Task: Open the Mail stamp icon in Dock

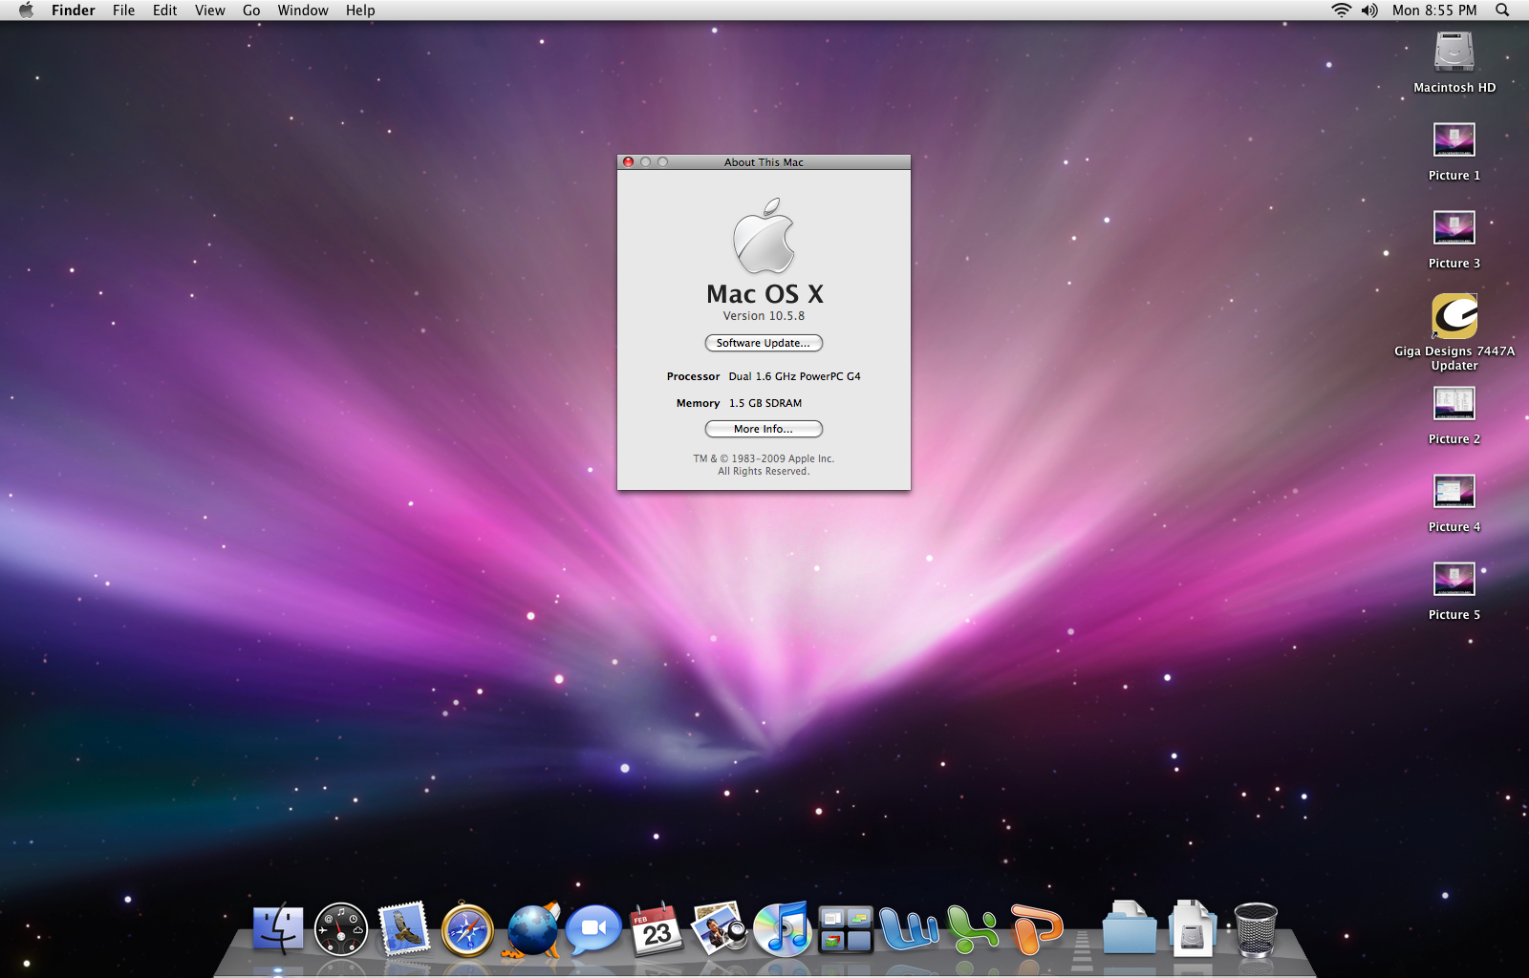Action: tap(404, 929)
